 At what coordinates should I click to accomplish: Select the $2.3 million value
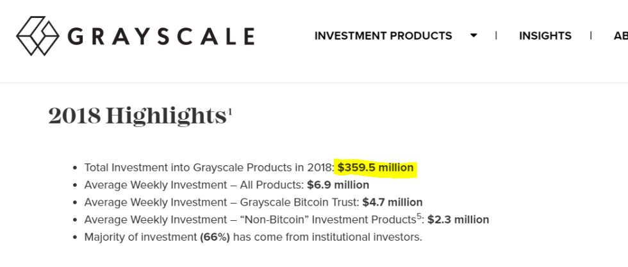pyautogui.click(x=458, y=220)
